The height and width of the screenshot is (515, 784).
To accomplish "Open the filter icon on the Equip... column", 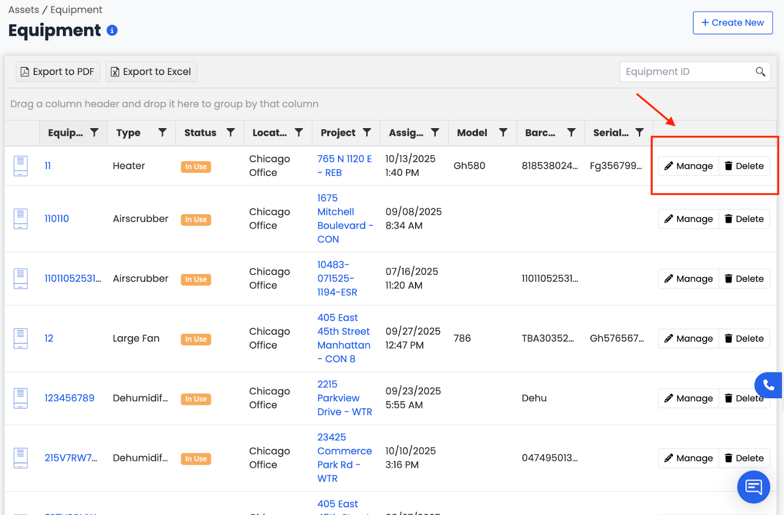I will pyautogui.click(x=95, y=132).
